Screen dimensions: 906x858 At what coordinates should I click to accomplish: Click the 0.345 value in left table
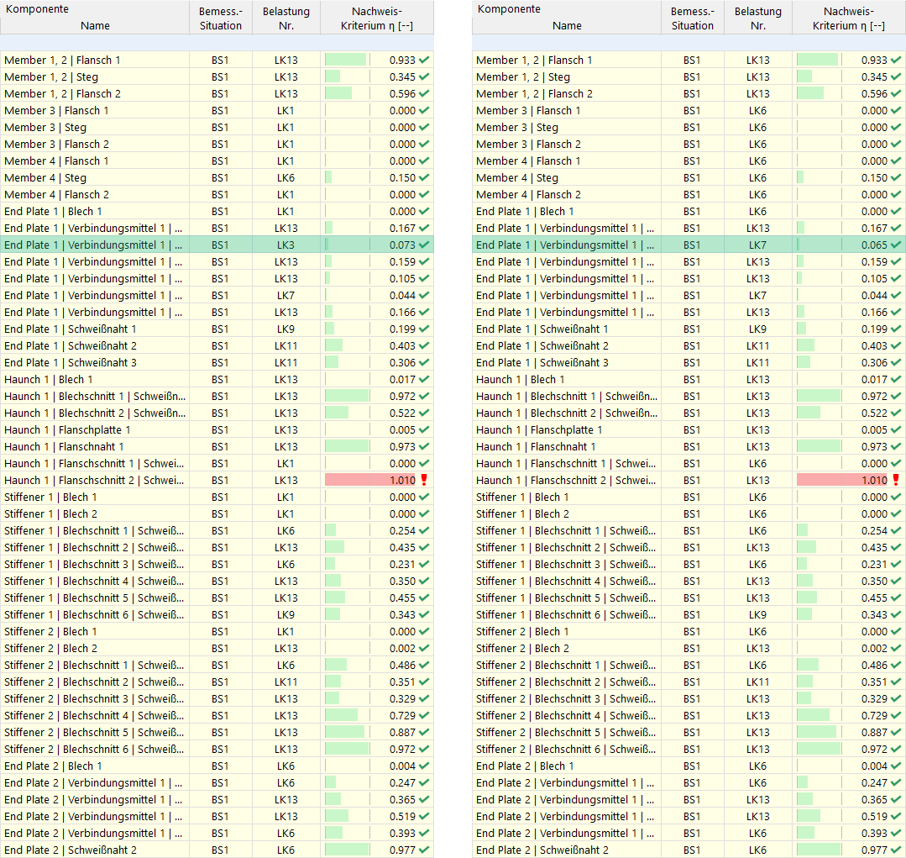click(402, 77)
